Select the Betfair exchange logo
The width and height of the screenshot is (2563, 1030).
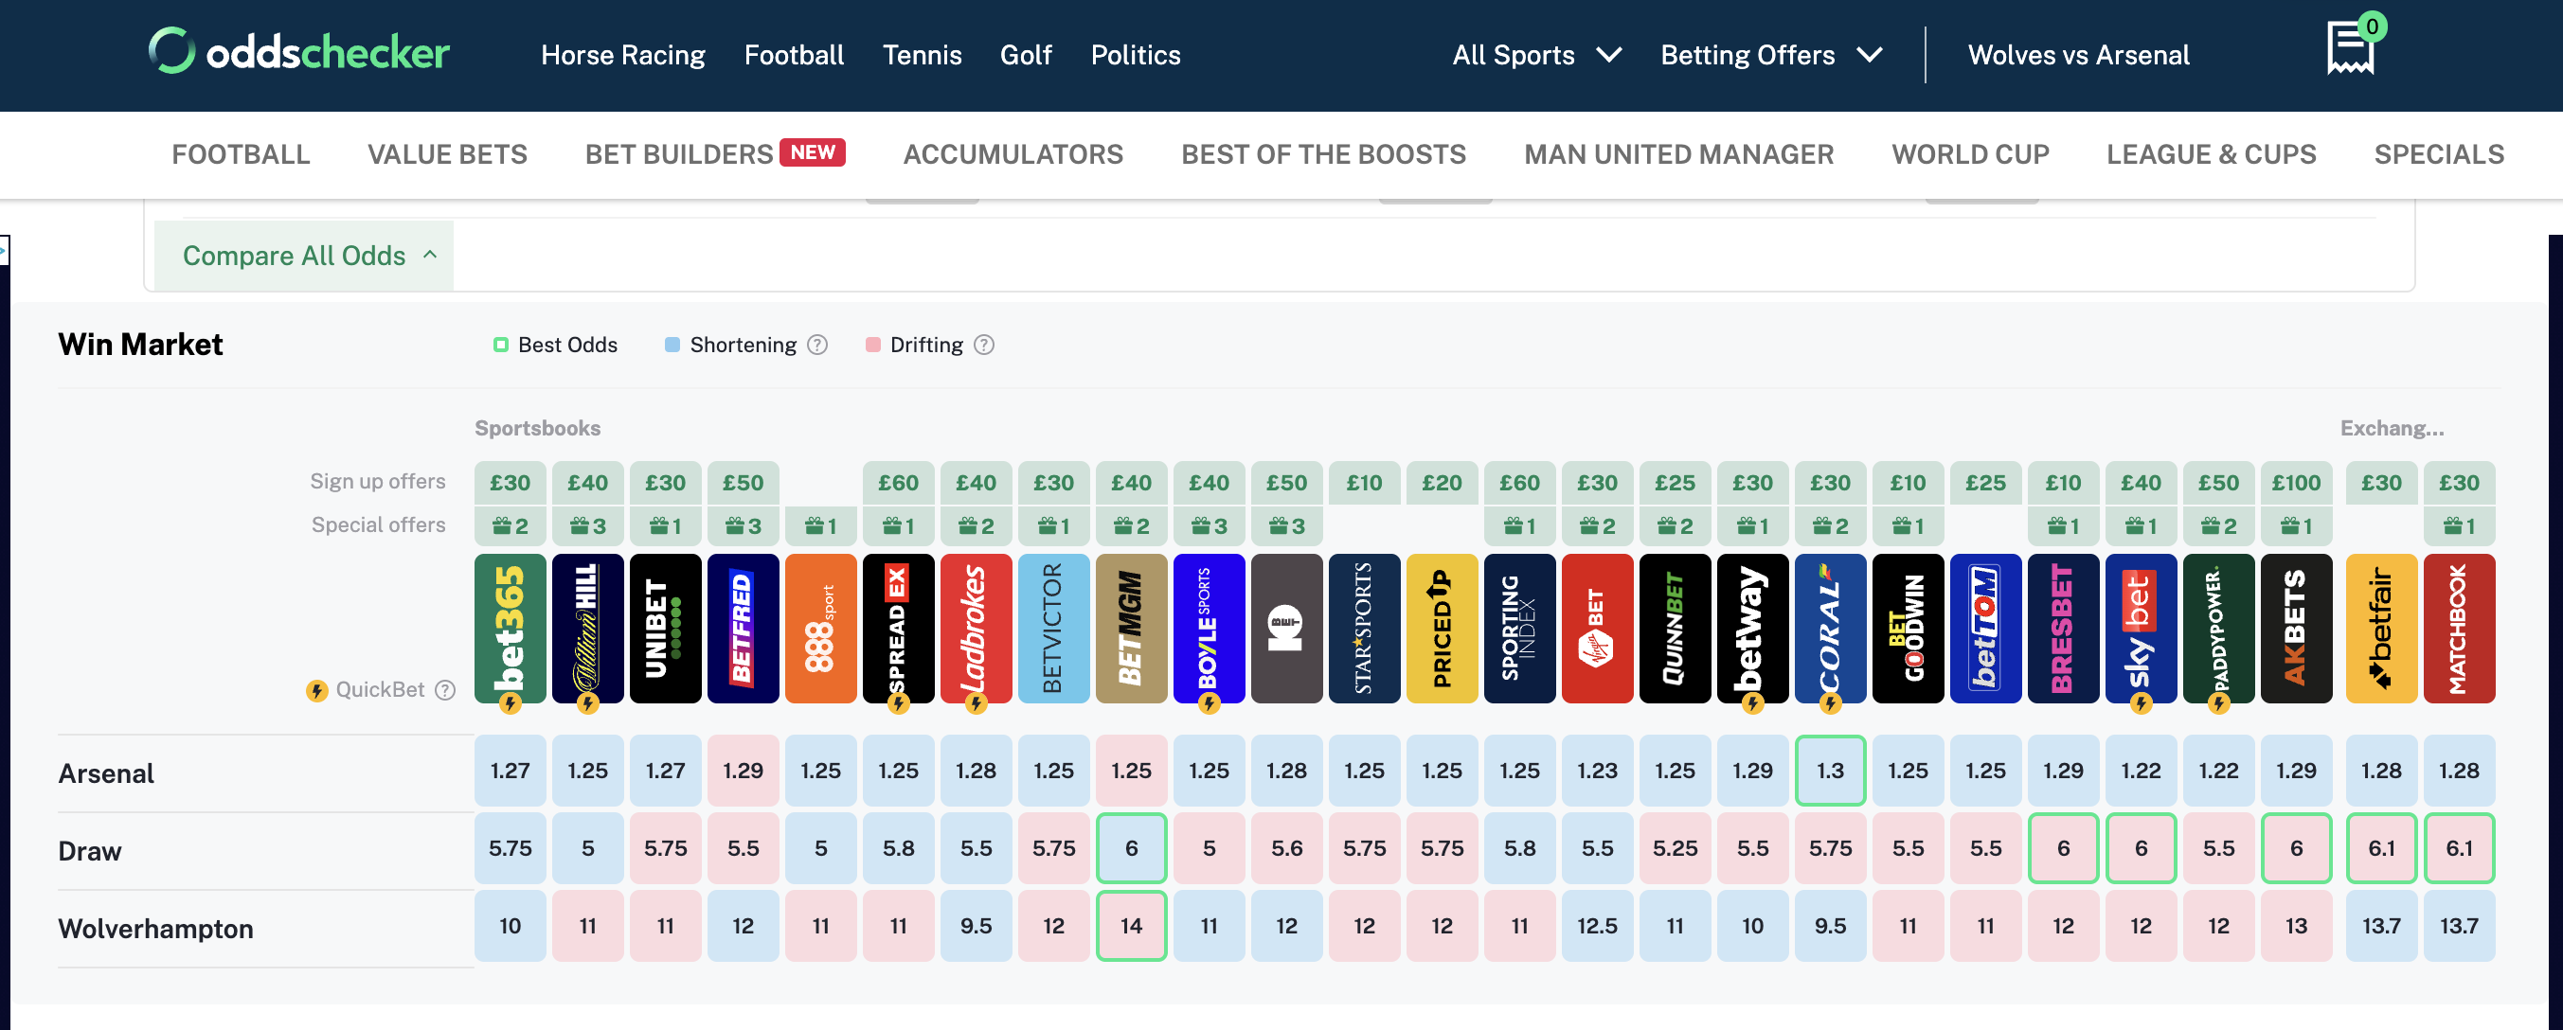click(2382, 629)
